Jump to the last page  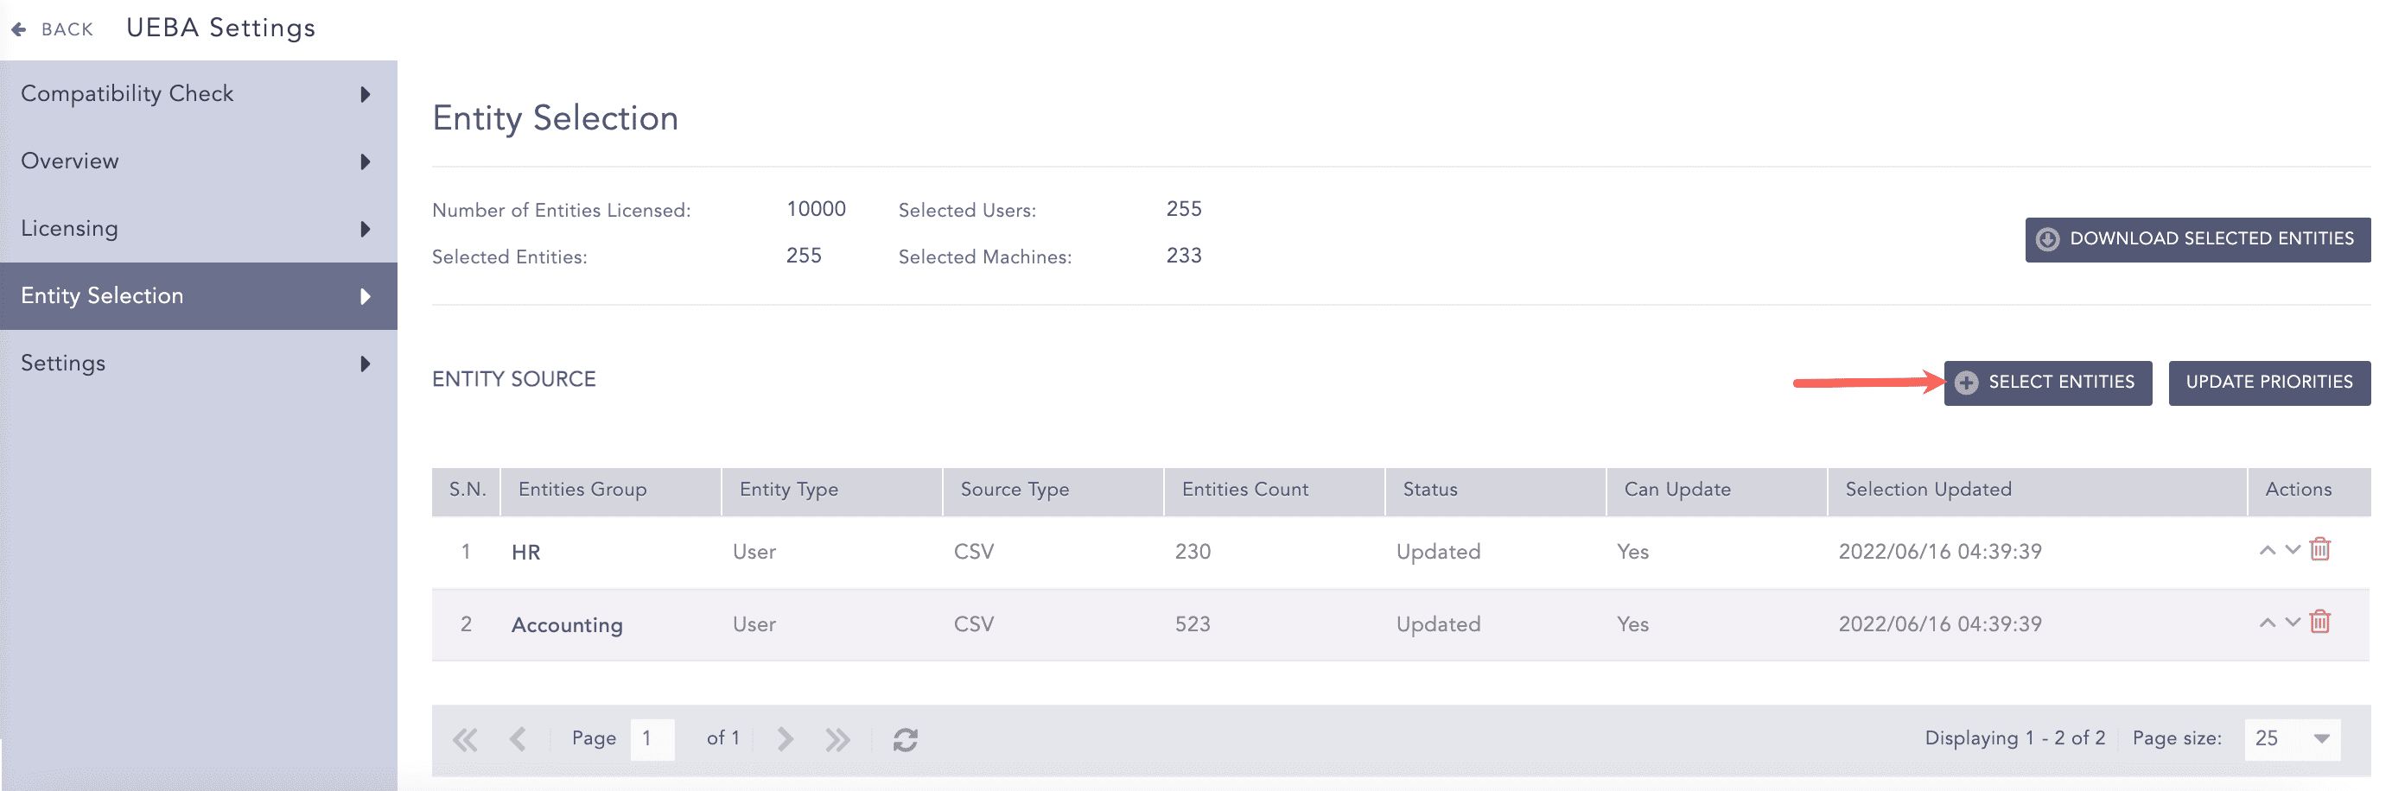(x=837, y=738)
